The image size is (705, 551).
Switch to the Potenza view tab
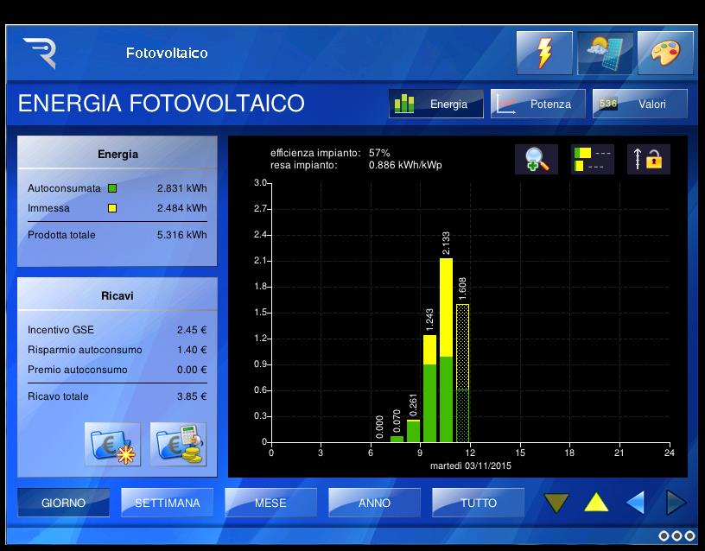pos(537,104)
